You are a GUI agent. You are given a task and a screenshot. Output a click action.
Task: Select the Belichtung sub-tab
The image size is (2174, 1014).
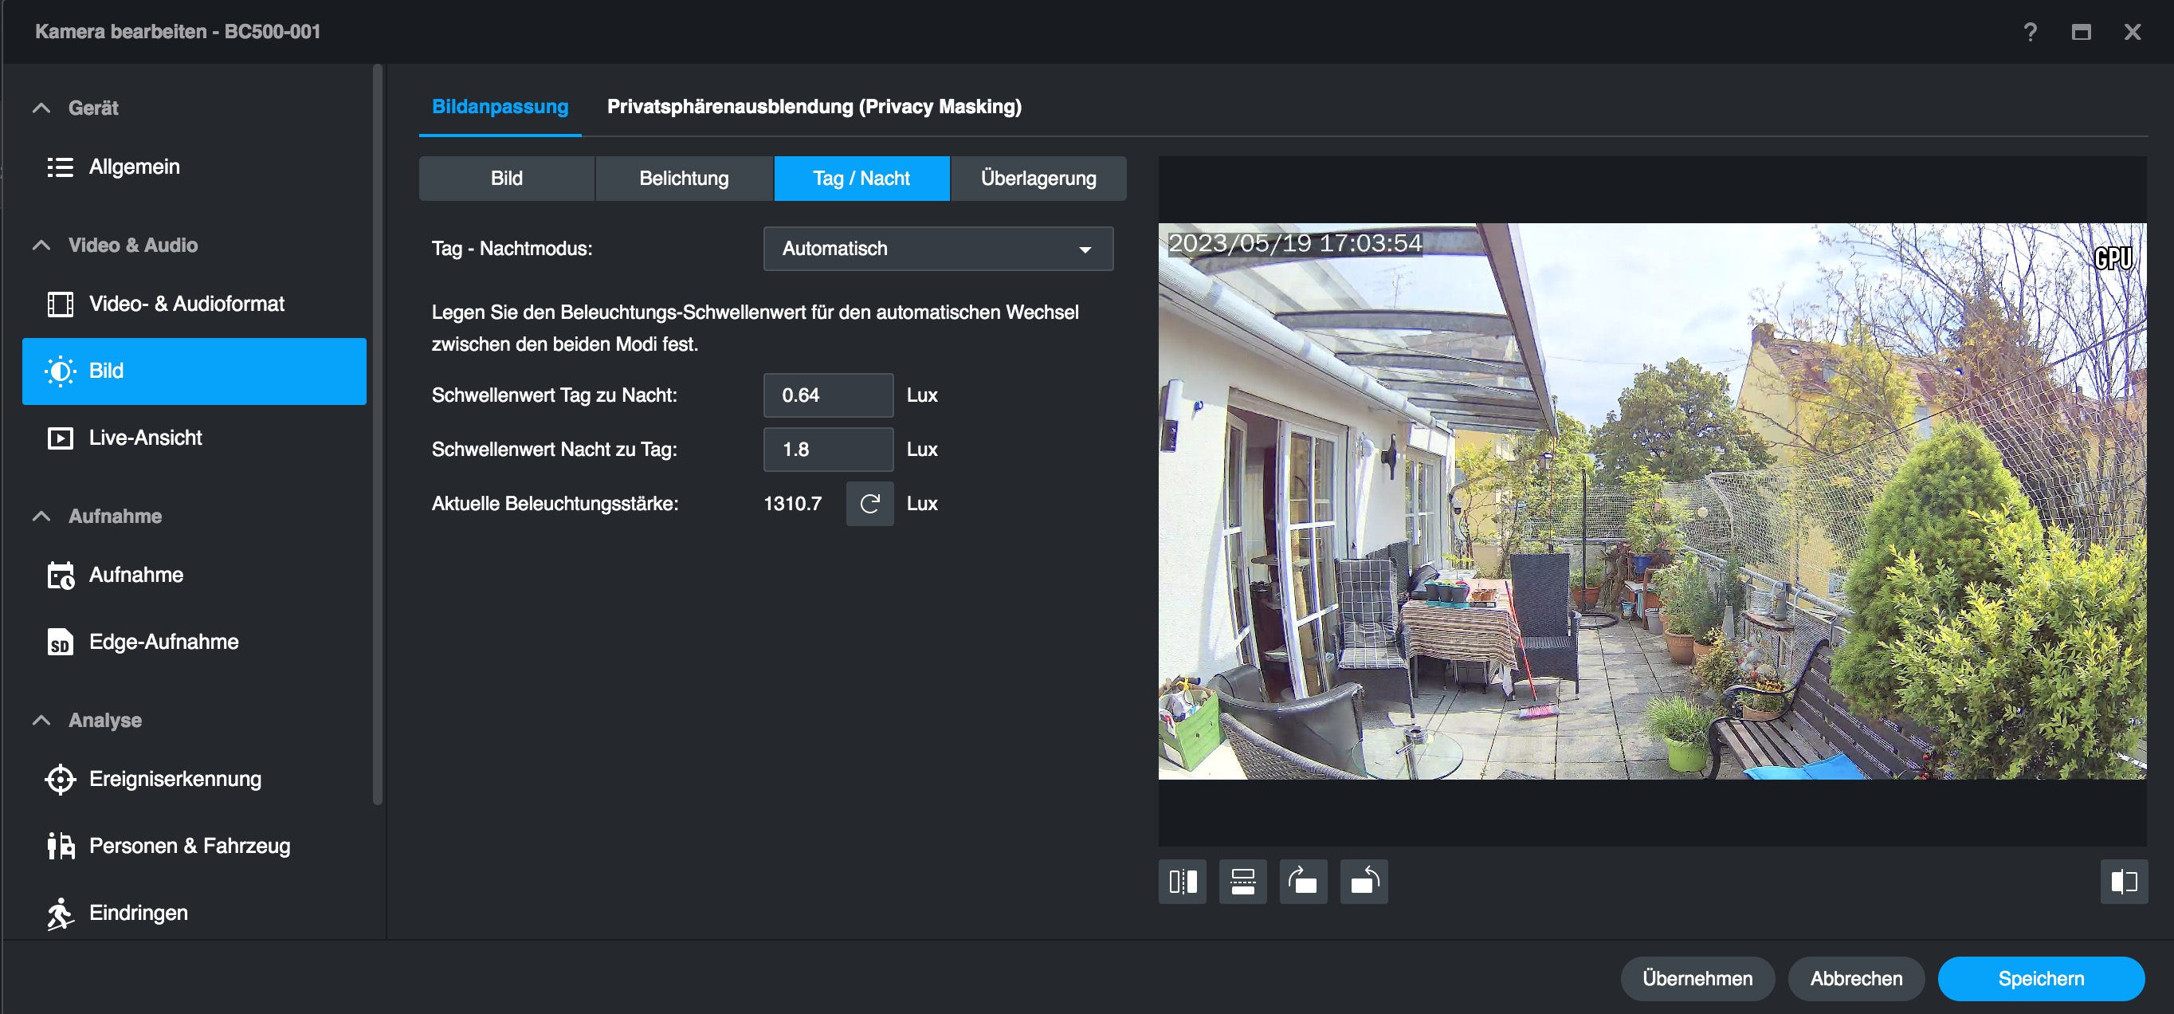pyautogui.click(x=684, y=178)
